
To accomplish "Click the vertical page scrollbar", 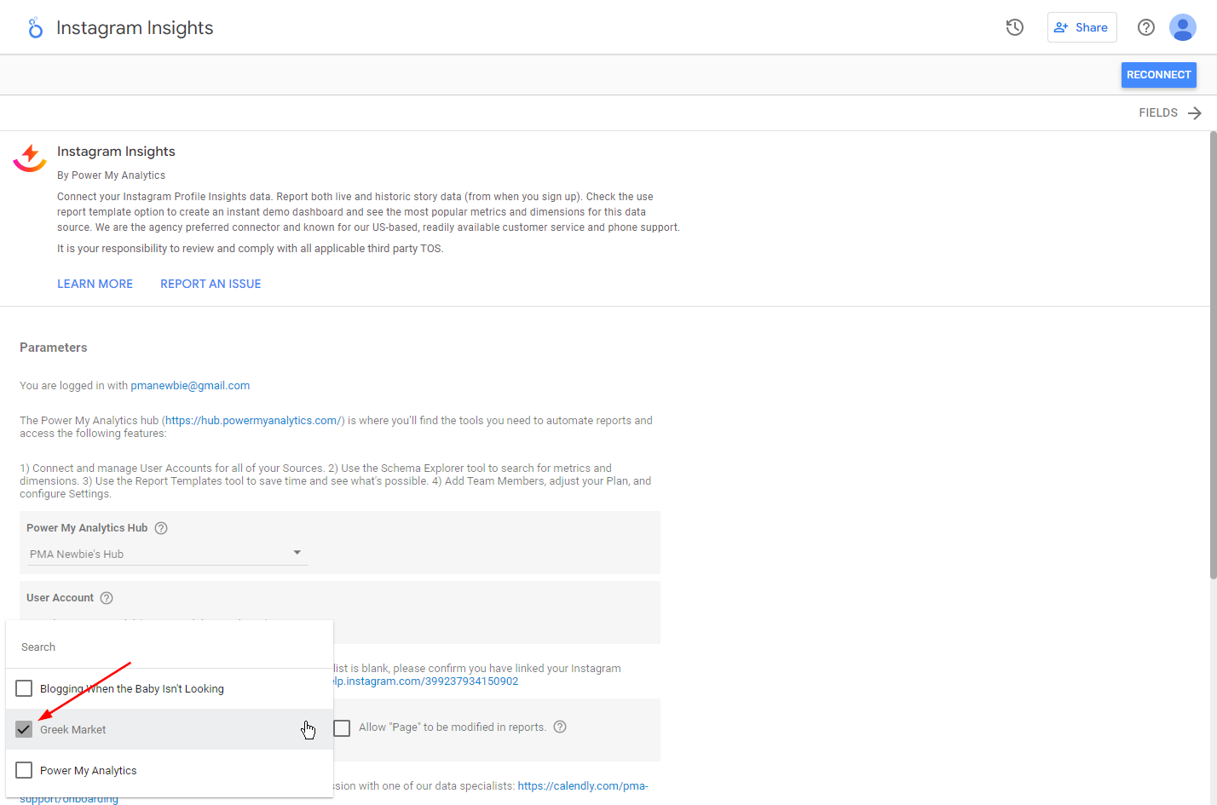I will [x=1212, y=358].
